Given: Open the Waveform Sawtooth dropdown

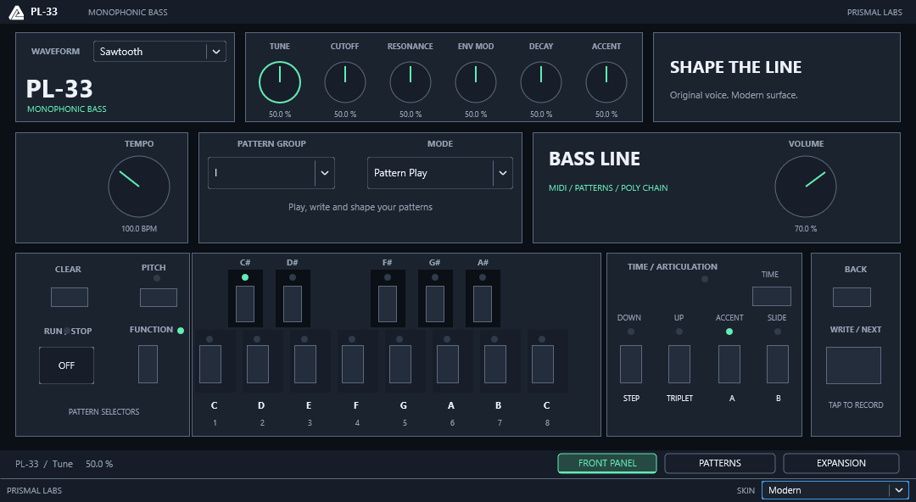Looking at the screenshot, I should click(159, 52).
